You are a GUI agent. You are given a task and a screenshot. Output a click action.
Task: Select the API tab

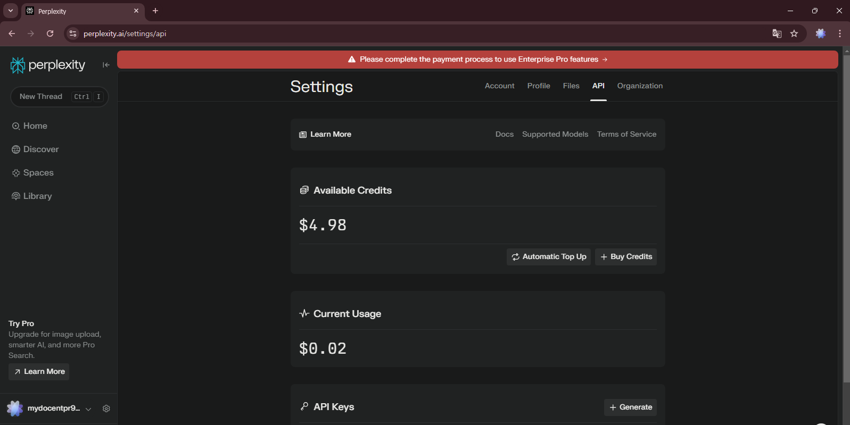pos(598,86)
